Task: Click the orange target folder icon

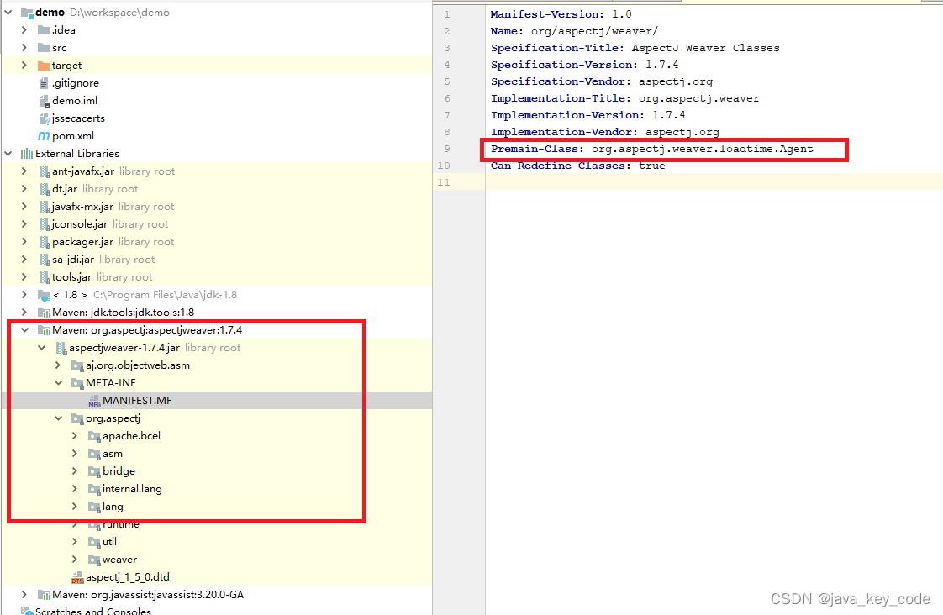Action: click(44, 65)
